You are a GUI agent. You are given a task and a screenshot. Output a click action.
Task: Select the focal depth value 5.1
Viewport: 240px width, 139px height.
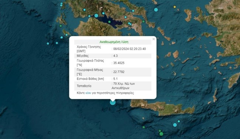pos(116,79)
